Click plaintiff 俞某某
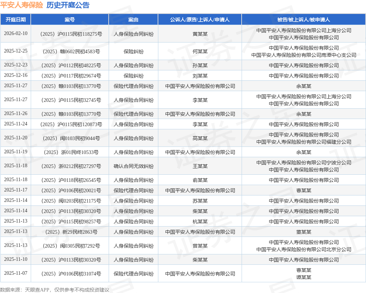Image resolution: width=366 pixels, height=293 pixels. [x=200, y=180]
